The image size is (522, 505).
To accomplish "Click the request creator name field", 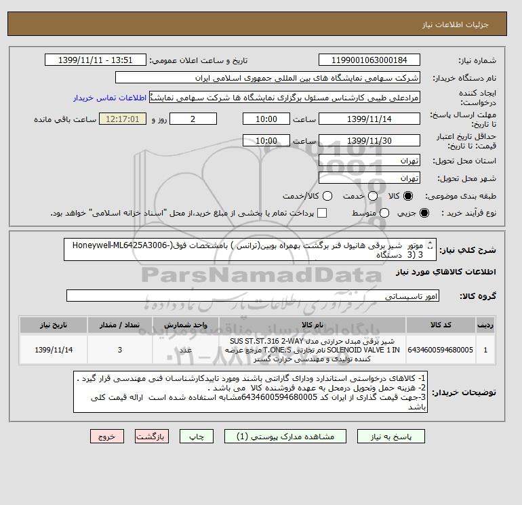I will (284, 98).
